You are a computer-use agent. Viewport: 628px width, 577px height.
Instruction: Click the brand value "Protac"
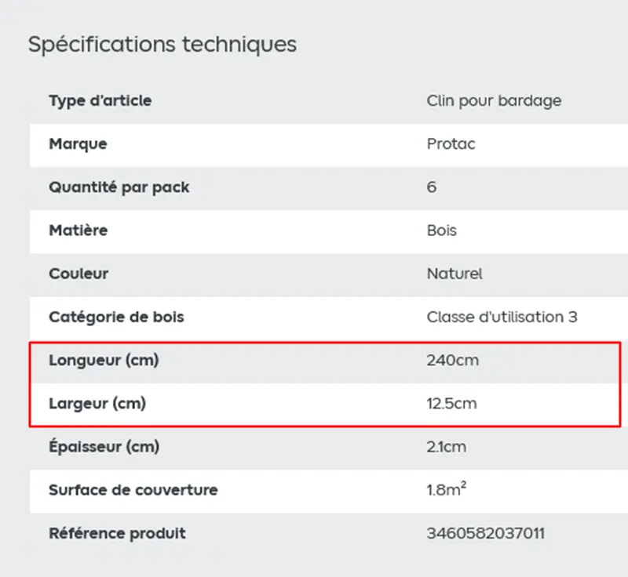(x=451, y=144)
